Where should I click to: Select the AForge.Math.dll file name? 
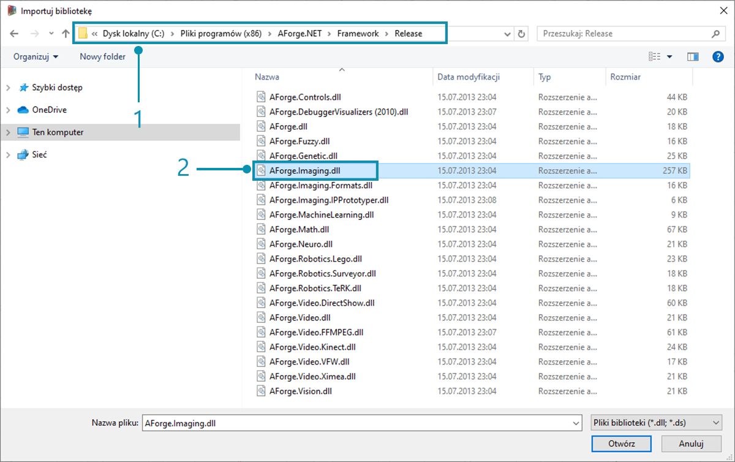300,229
